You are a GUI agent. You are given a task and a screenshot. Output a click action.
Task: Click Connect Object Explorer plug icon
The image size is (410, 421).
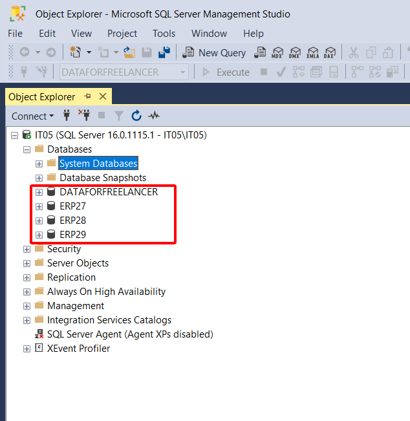tap(67, 115)
